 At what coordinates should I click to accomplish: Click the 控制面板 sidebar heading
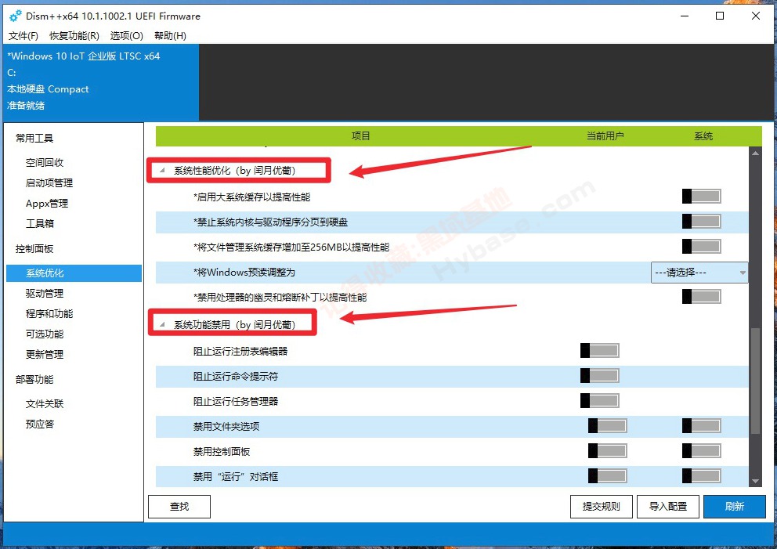point(34,249)
